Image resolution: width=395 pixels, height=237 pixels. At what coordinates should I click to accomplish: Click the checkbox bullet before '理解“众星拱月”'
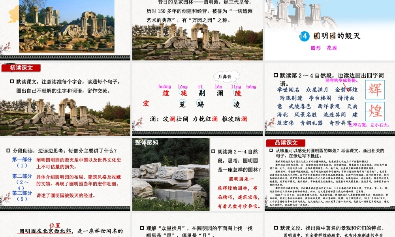coord(142,228)
